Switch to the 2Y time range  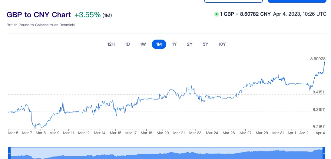coord(190,44)
